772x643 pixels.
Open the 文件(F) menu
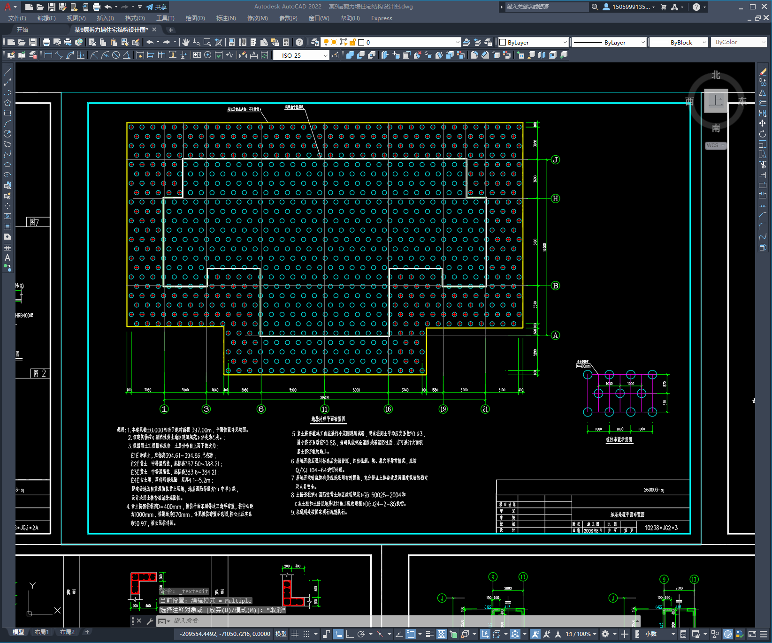click(x=17, y=18)
